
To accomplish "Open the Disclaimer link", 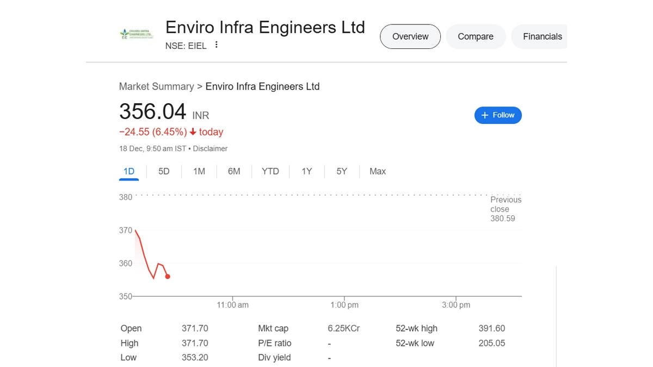I will point(210,148).
